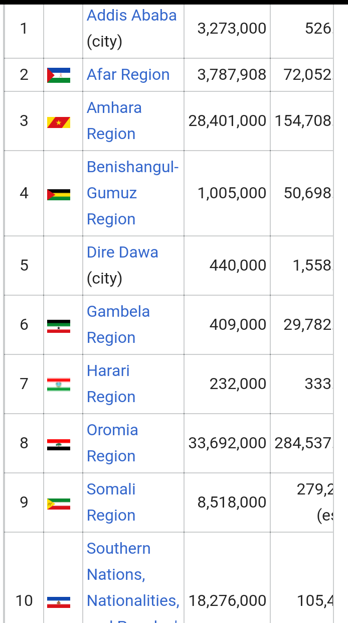Go to the Dire Dawa article

122,252
